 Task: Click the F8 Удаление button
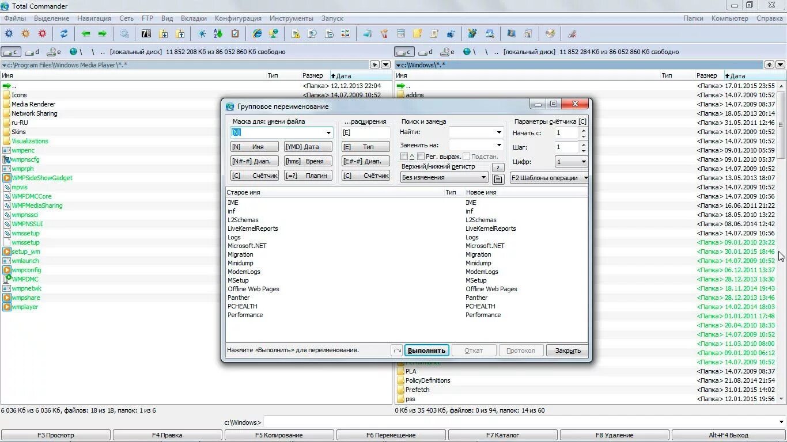point(614,435)
